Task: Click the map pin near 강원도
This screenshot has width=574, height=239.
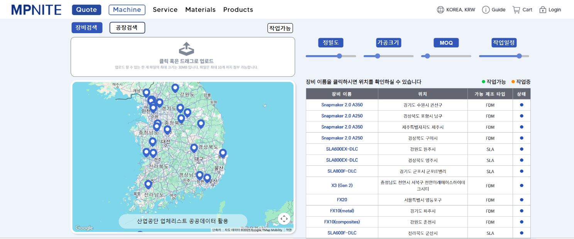Action: (175, 88)
